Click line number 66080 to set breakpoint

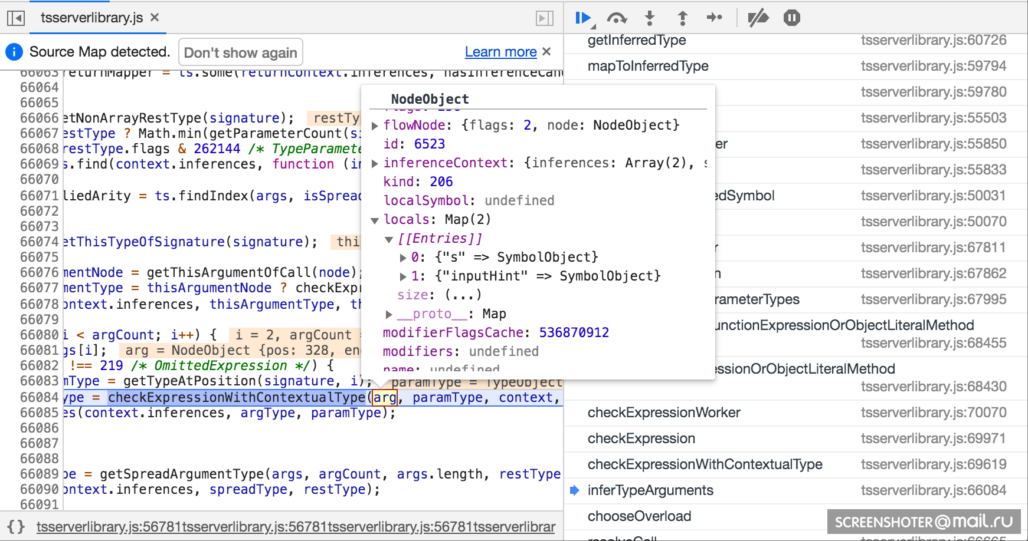pos(39,335)
